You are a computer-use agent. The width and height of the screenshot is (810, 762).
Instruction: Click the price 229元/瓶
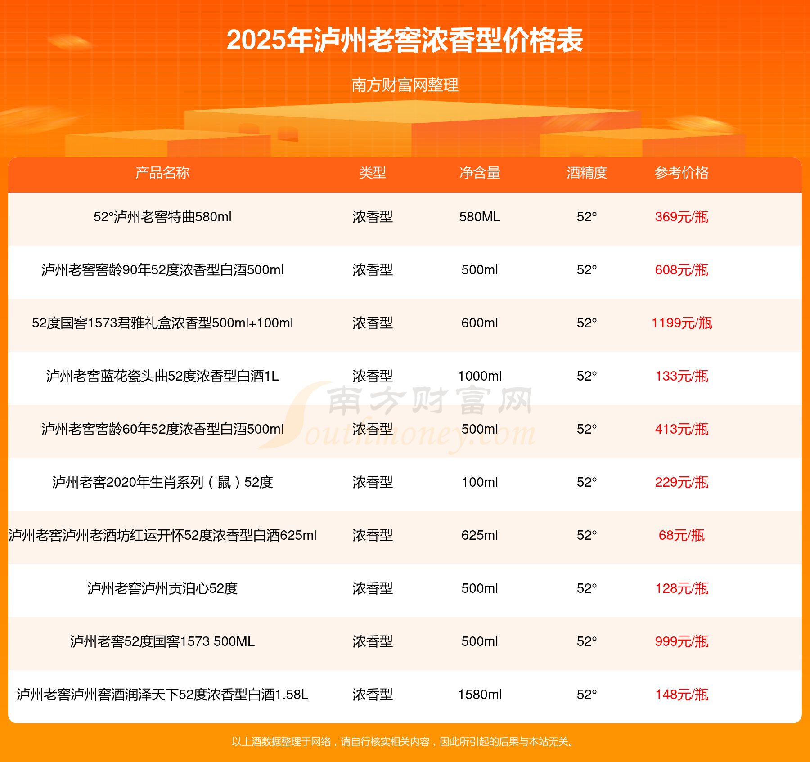682,482
